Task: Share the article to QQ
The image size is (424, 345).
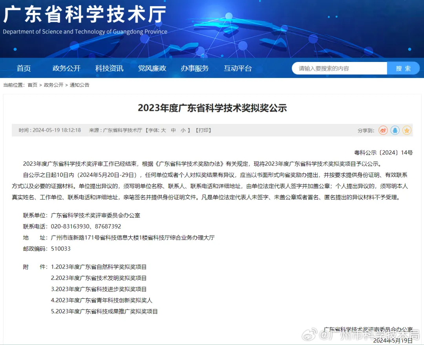Action: [395, 130]
